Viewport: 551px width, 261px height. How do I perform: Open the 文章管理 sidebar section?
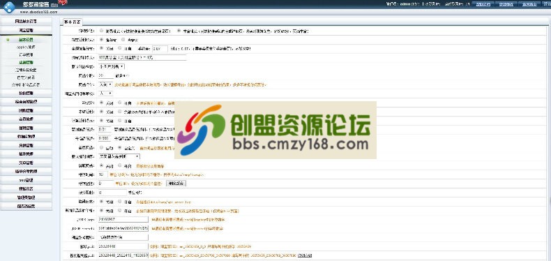(x=26, y=163)
